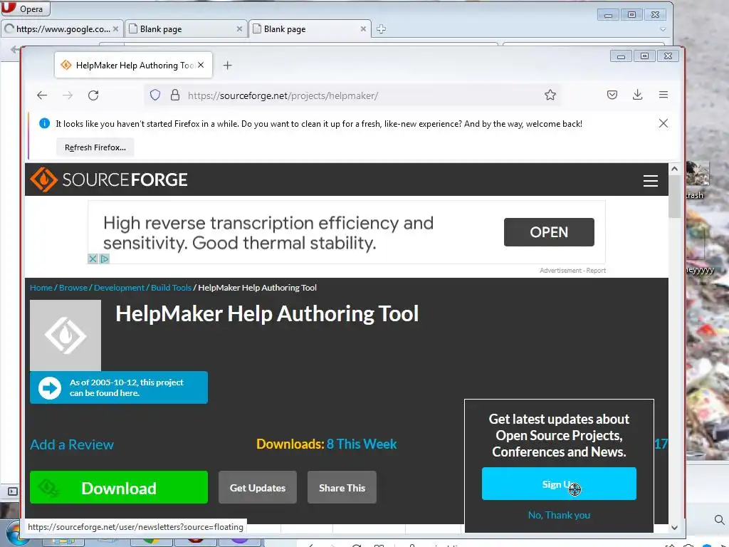Click the AdChoices triangle icon
This screenshot has height=547, width=729.
tap(105, 259)
